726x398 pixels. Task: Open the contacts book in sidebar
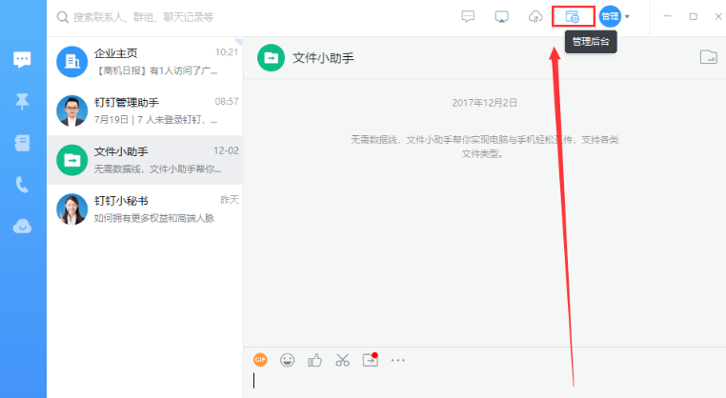click(x=22, y=143)
